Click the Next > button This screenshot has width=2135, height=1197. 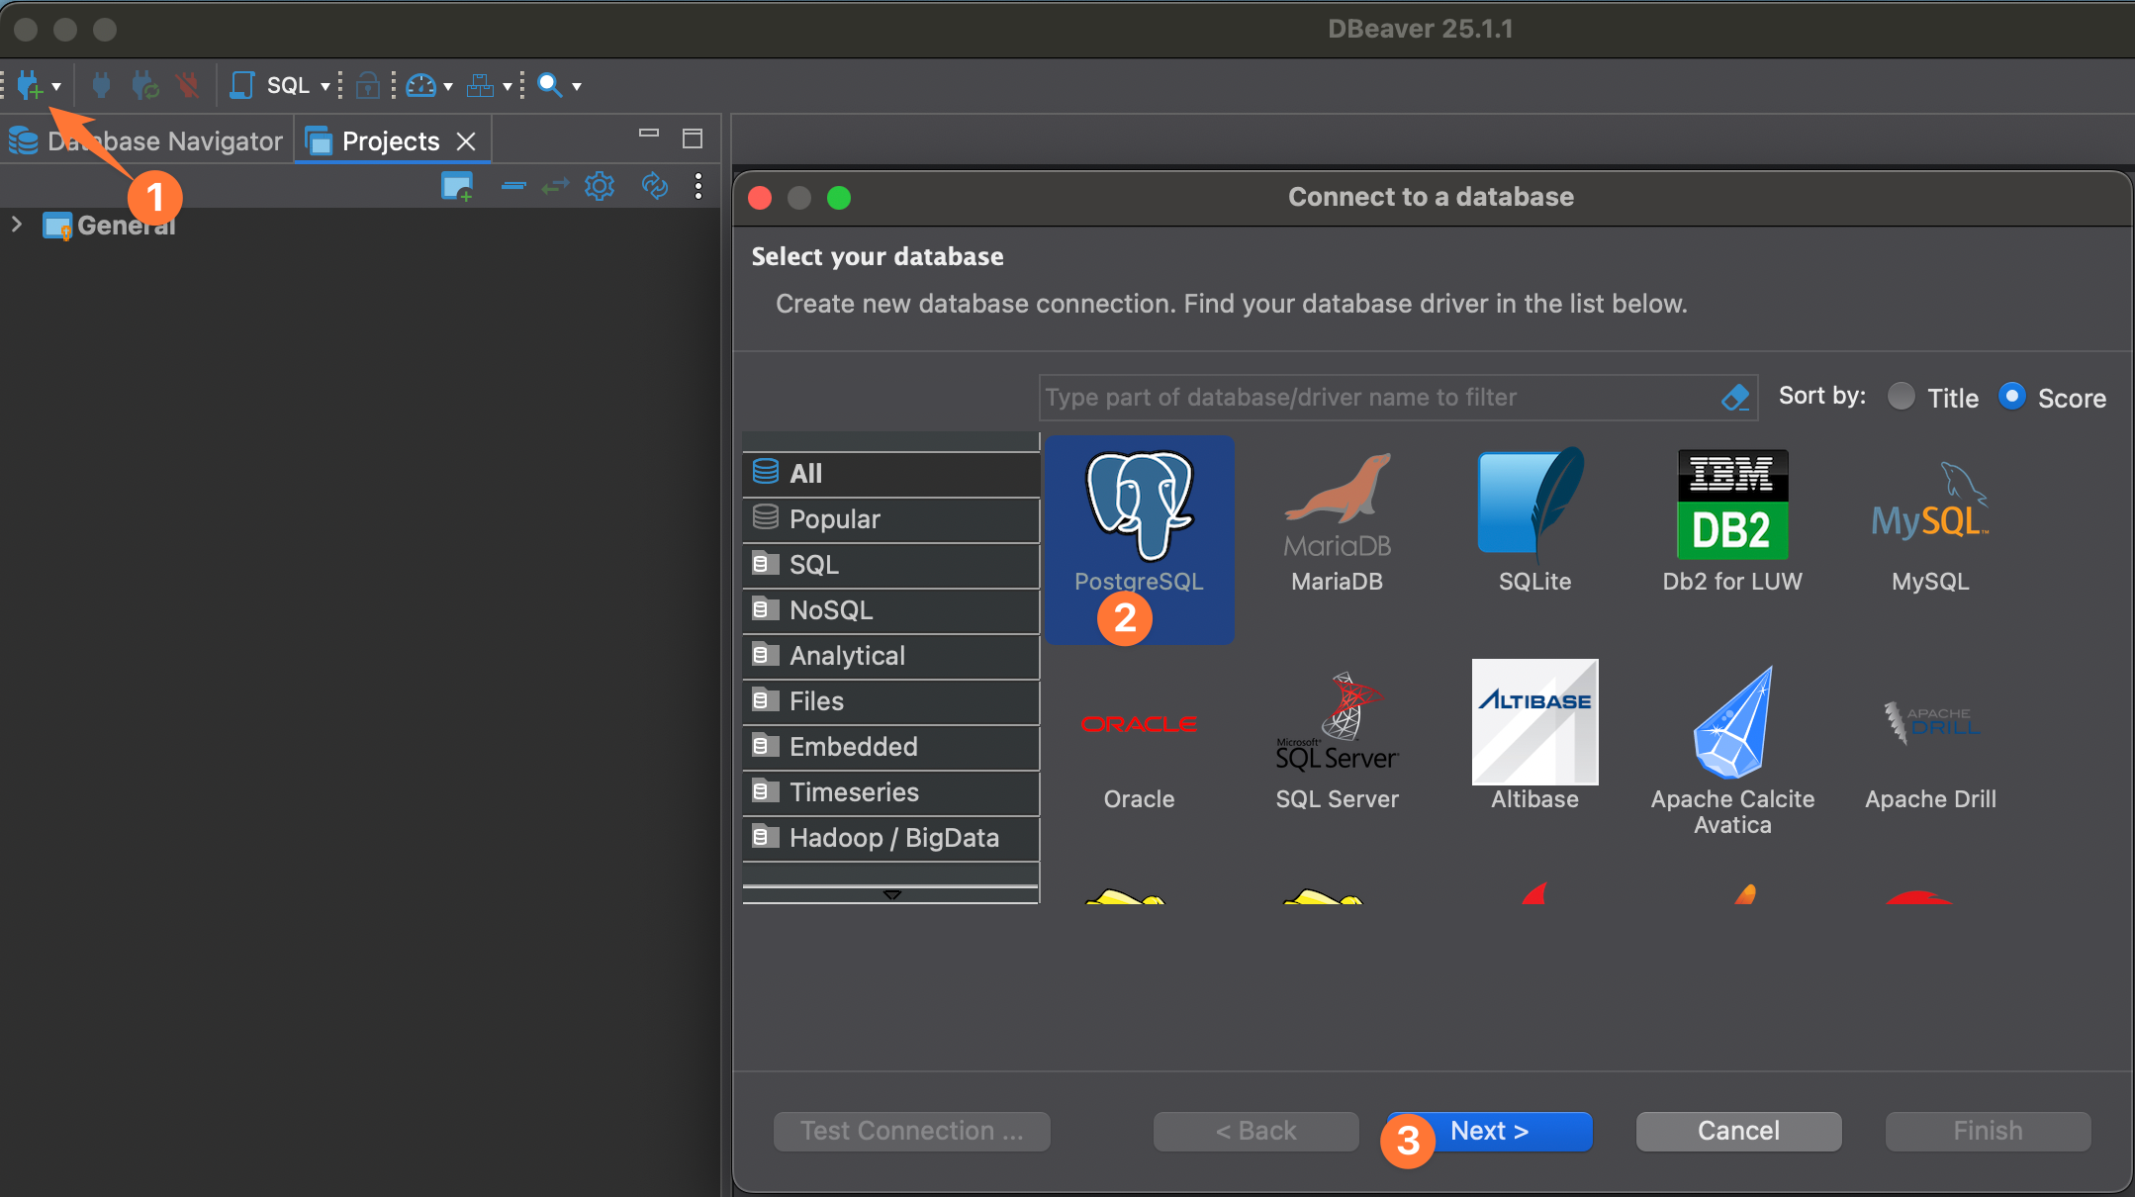coord(1490,1131)
